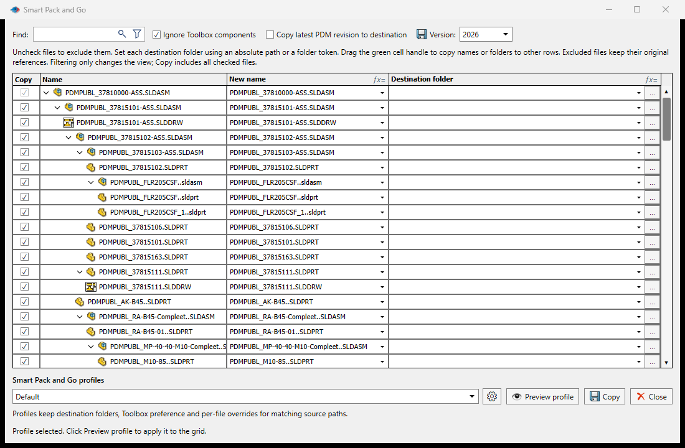Click the part icon of PDMPUBL_37815106.SLDPRT
Viewport: 685px width, 448px height.
(91, 226)
